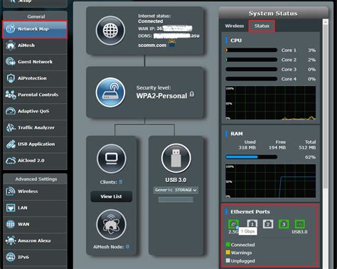
Task: Go to Guest Network settings
Action: pyautogui.click(x=35, y=62)
